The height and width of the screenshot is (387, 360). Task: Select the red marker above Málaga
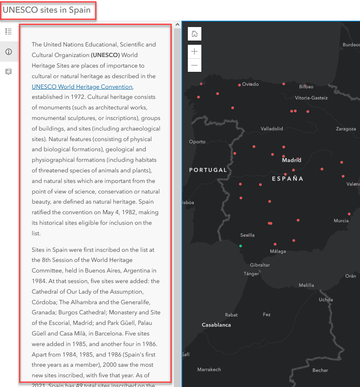point(275,244)
